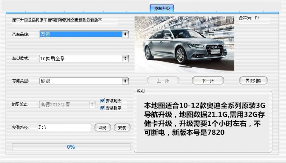The image size is (286, 163).
Task: Click the 说明 group box title
Action: point(141,91)
